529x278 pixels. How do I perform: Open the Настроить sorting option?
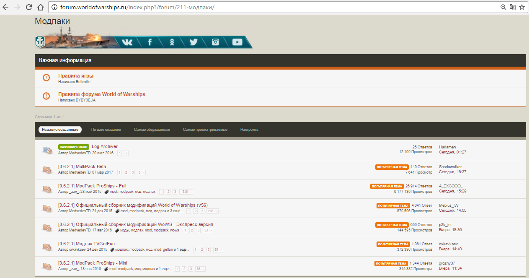(x=249, y=130)
